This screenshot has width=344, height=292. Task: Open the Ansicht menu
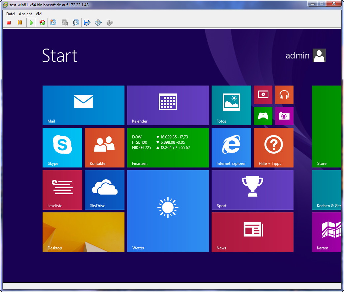coord(25,14)
